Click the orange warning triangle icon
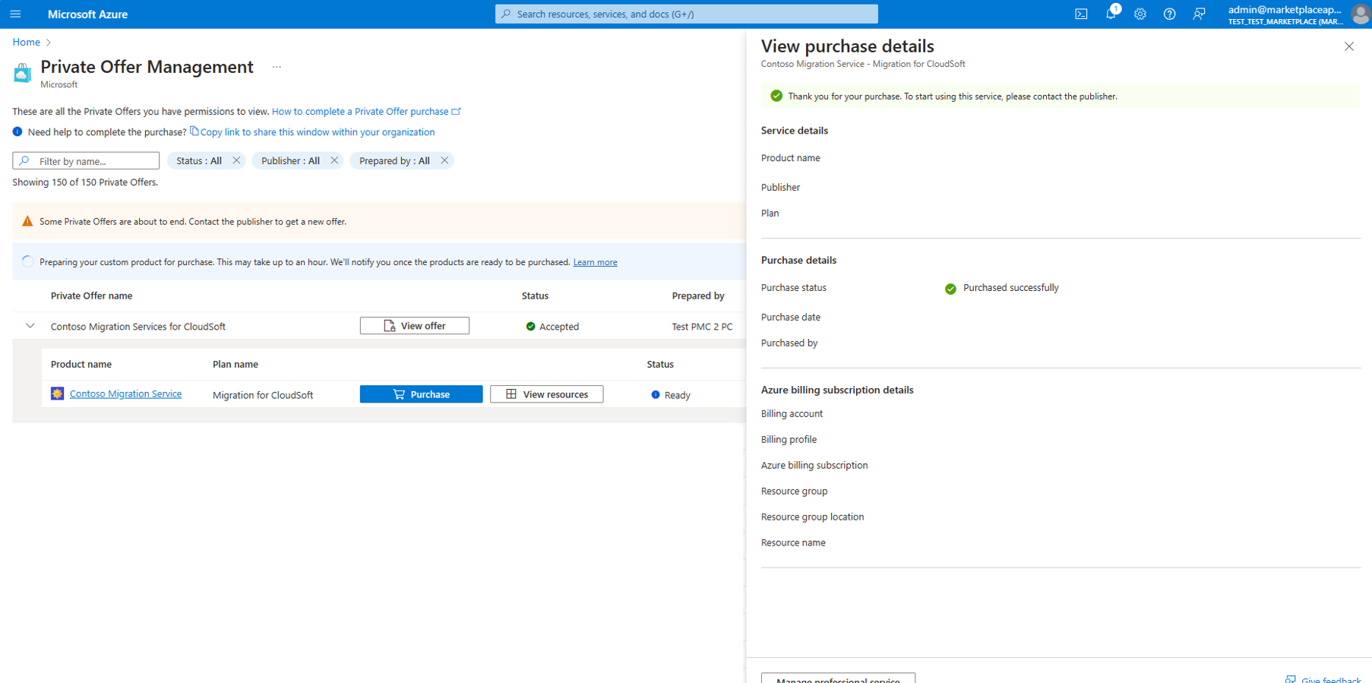The image size is (1372, 683). click(27, 221)
